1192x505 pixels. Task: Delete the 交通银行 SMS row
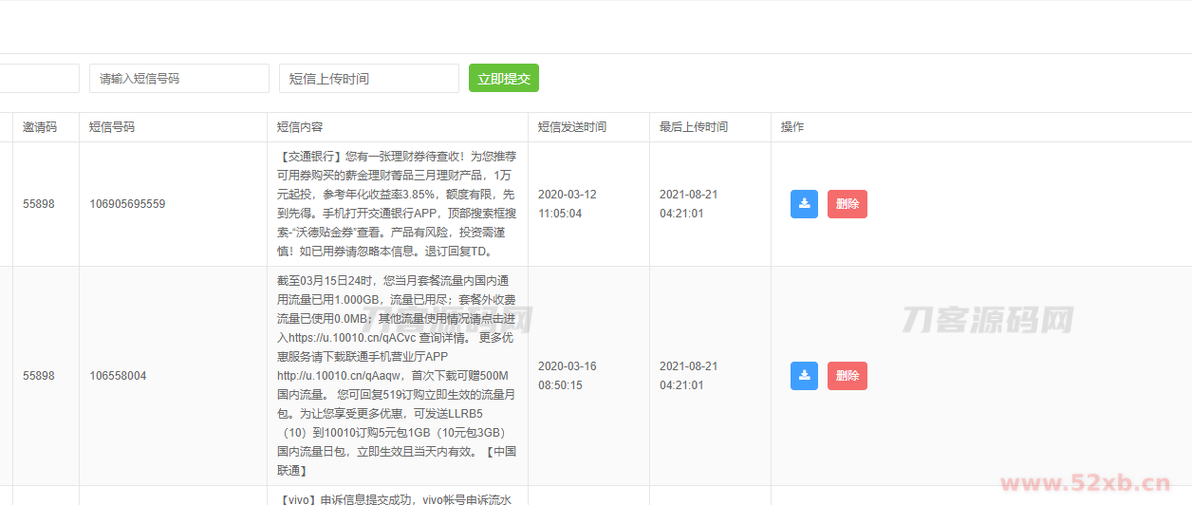[847, 204]
